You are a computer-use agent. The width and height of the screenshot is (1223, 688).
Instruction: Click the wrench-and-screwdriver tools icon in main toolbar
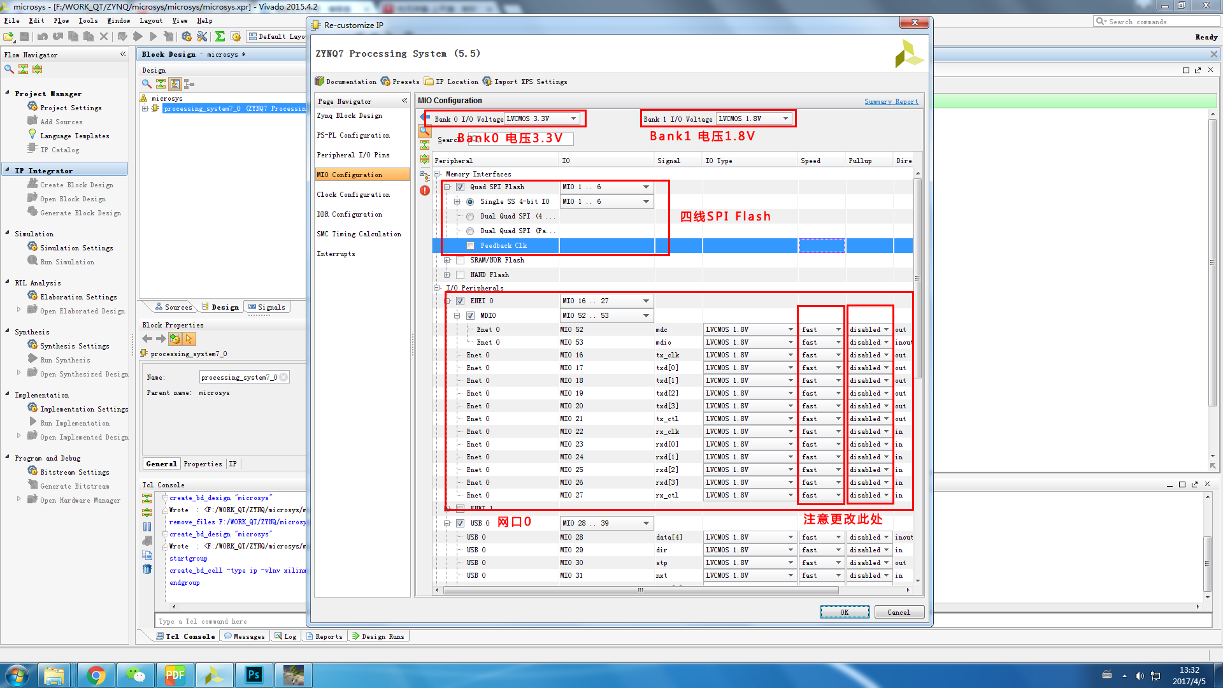[202, 37]
